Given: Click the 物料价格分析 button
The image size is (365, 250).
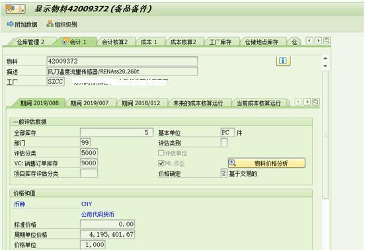Looking at the screenshot, I should [266, 163].
